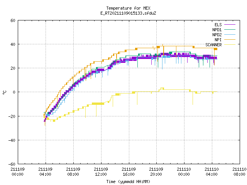Click the y-axis tick label -60
247x185 pixels.
[12, 164]
